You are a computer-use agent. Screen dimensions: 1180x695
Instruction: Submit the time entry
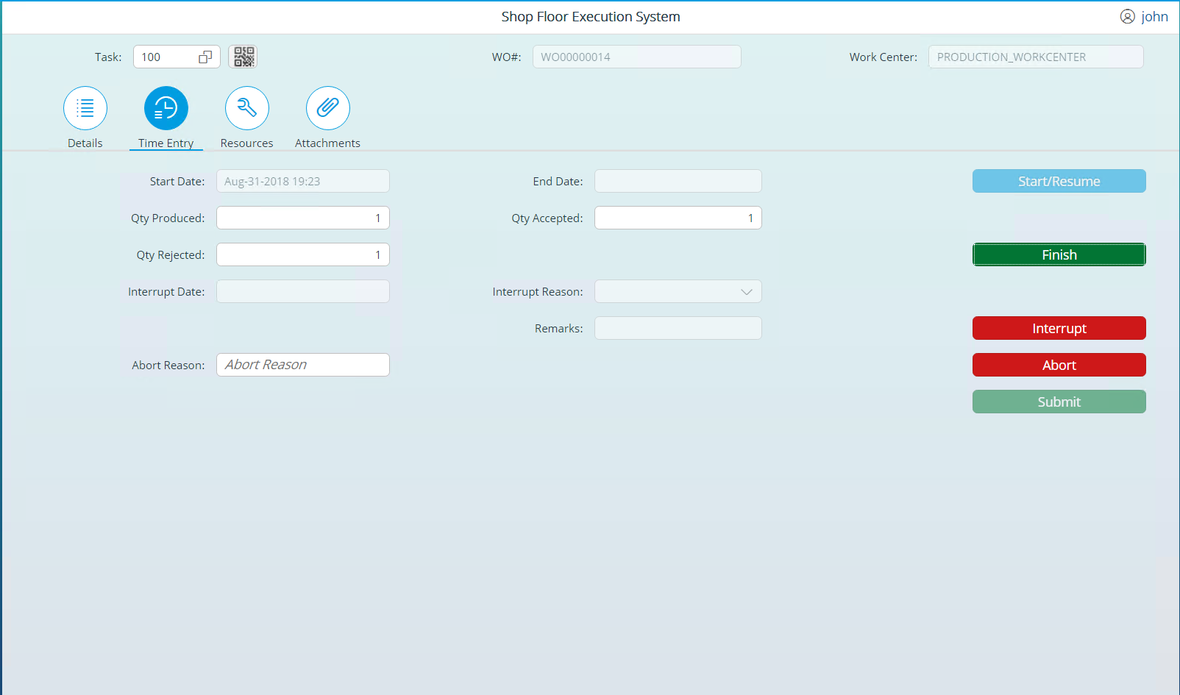tap(1059, 402)
